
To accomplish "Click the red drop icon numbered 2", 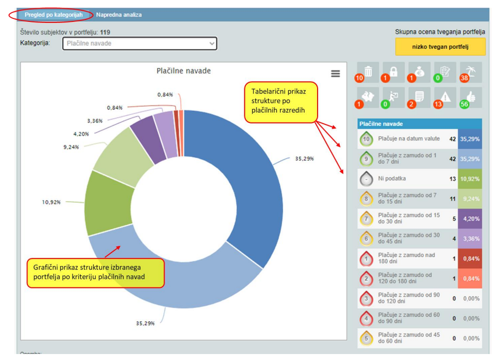I will click(x=366, y=279).
